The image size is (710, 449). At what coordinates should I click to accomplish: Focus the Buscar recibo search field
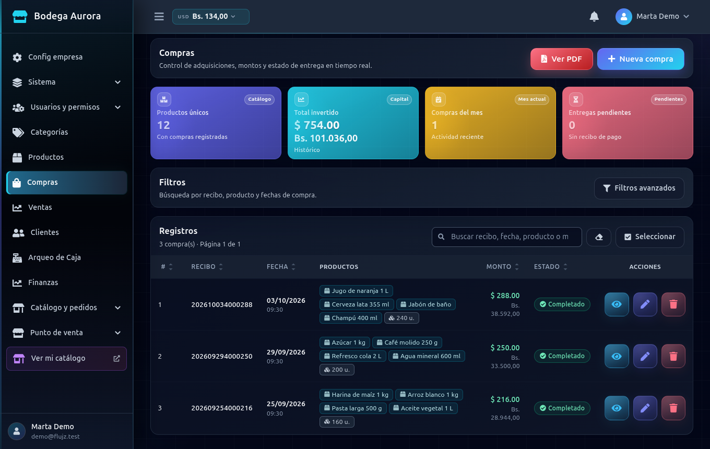pyautogui.click(x=507, y=237)
